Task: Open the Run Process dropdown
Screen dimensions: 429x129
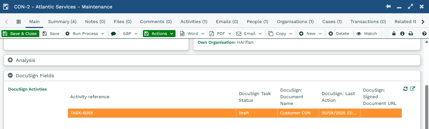Action: point(85,34)
